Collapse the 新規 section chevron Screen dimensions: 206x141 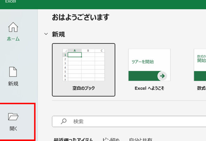point(46,34)
